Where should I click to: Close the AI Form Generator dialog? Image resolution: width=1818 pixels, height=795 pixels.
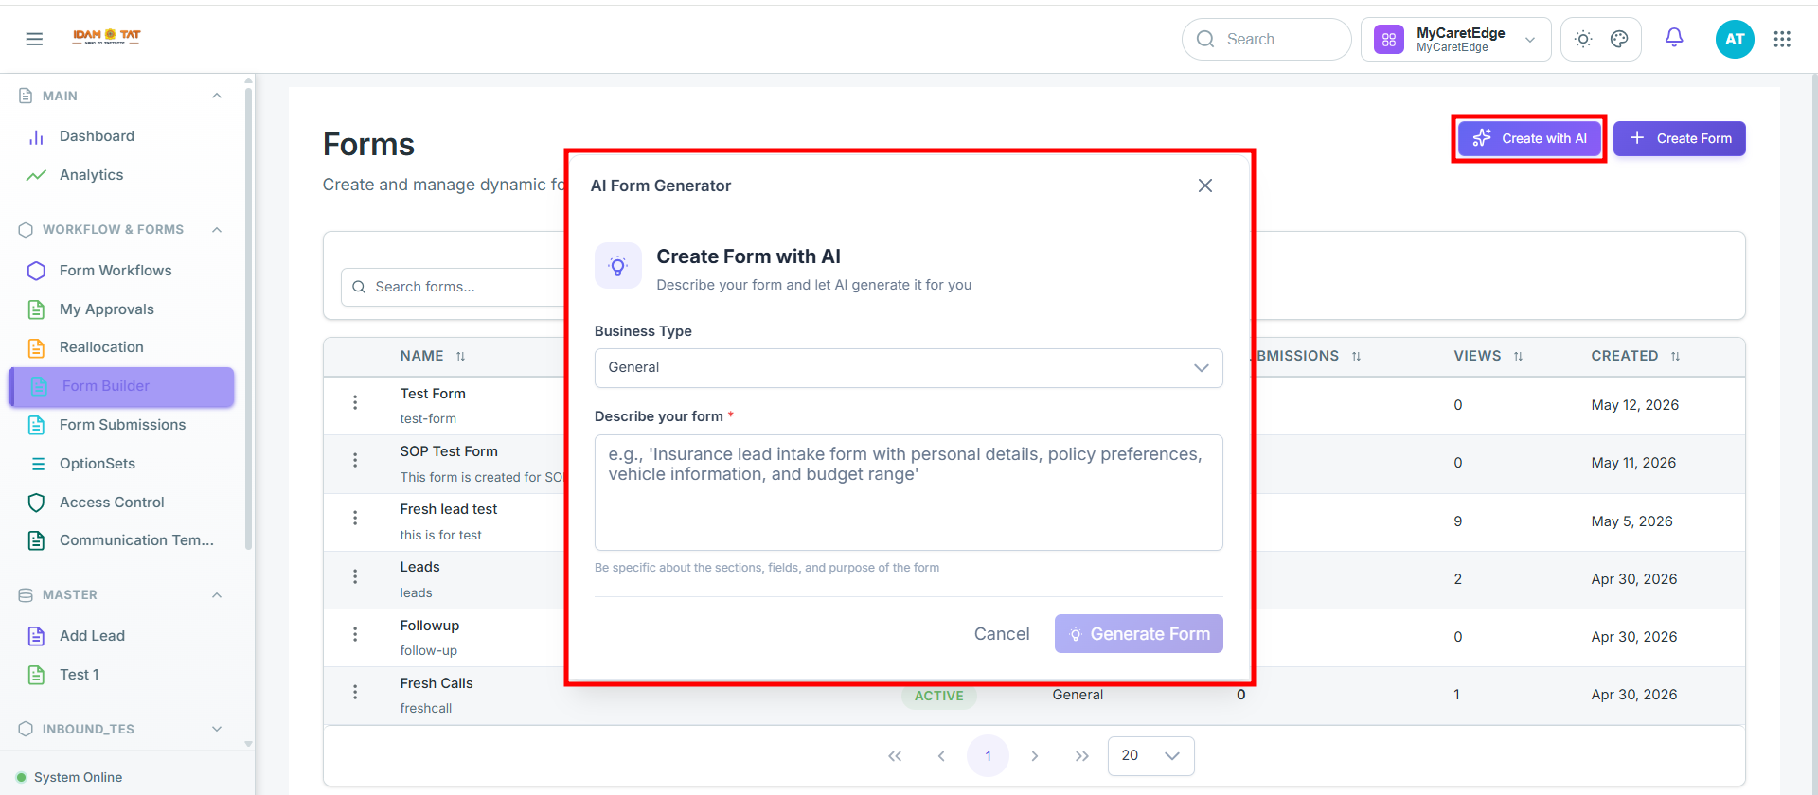[1205, 185]
